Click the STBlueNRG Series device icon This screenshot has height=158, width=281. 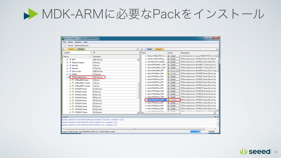click(x=73, y=80)
